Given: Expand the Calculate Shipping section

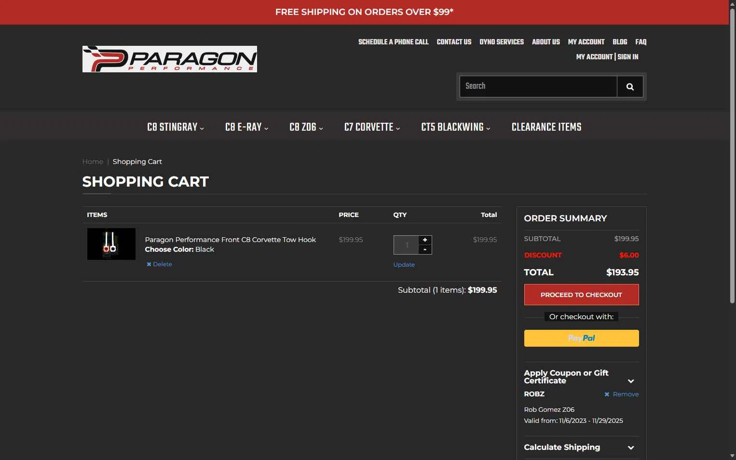Looking at the screenshot, I should 581,447.
